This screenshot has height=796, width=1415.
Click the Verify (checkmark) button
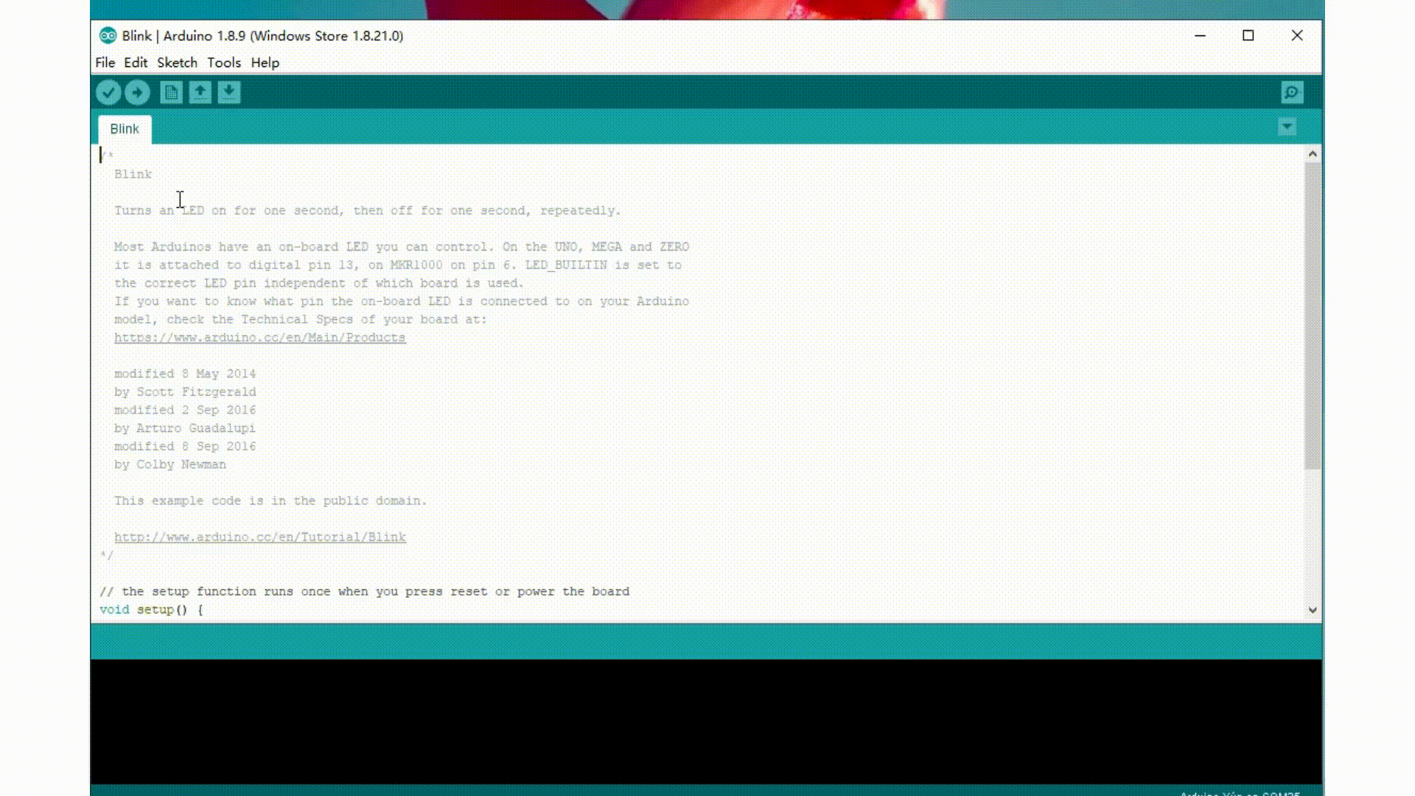pos(108,92)
